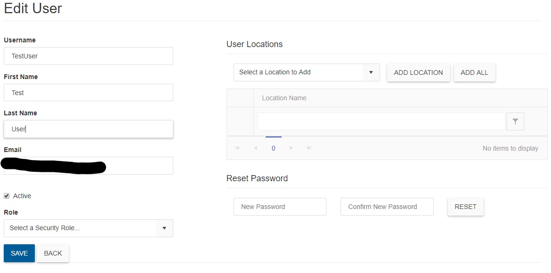Click the Back button
This screenshot has height=273, width=551.
click(x=53, y=253)
